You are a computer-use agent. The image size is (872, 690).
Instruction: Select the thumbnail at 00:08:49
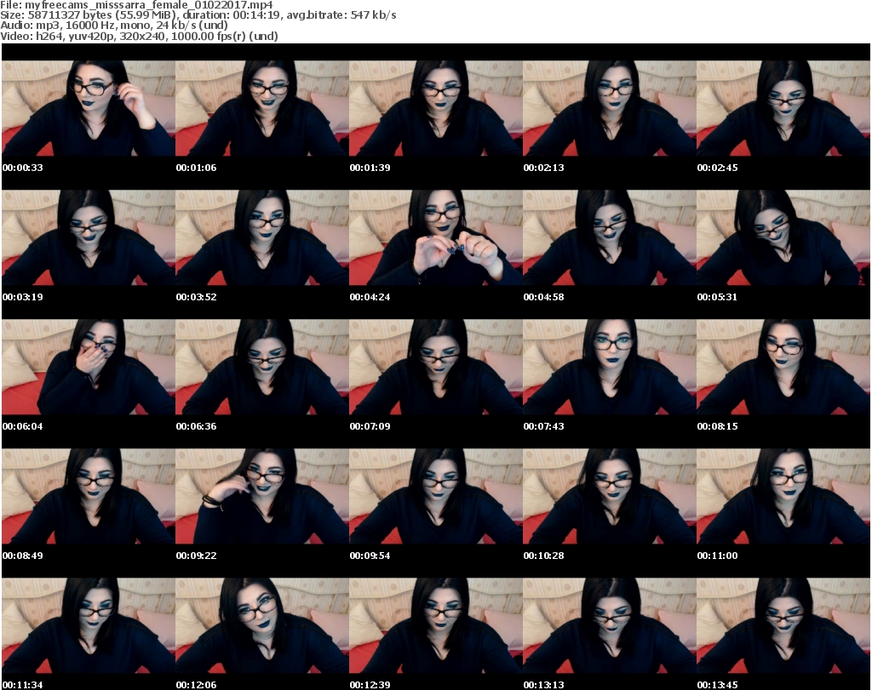[x=89, y=496]
